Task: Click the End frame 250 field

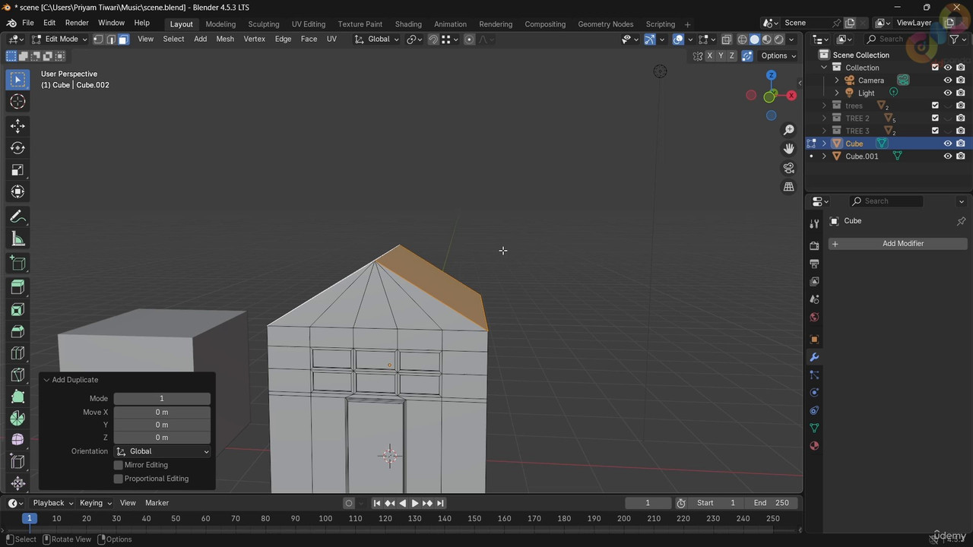Action: pyautogui.click(x=771, y=503)
